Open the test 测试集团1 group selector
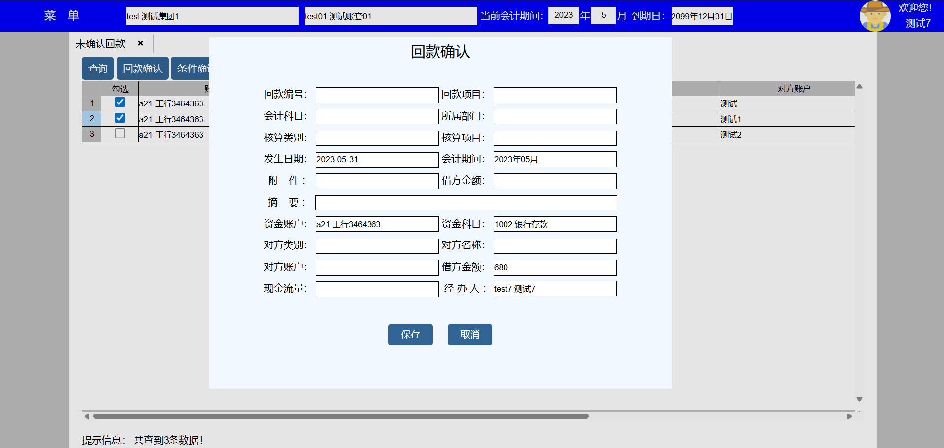The height and width of the screenshot is (448, 944). 212,16
